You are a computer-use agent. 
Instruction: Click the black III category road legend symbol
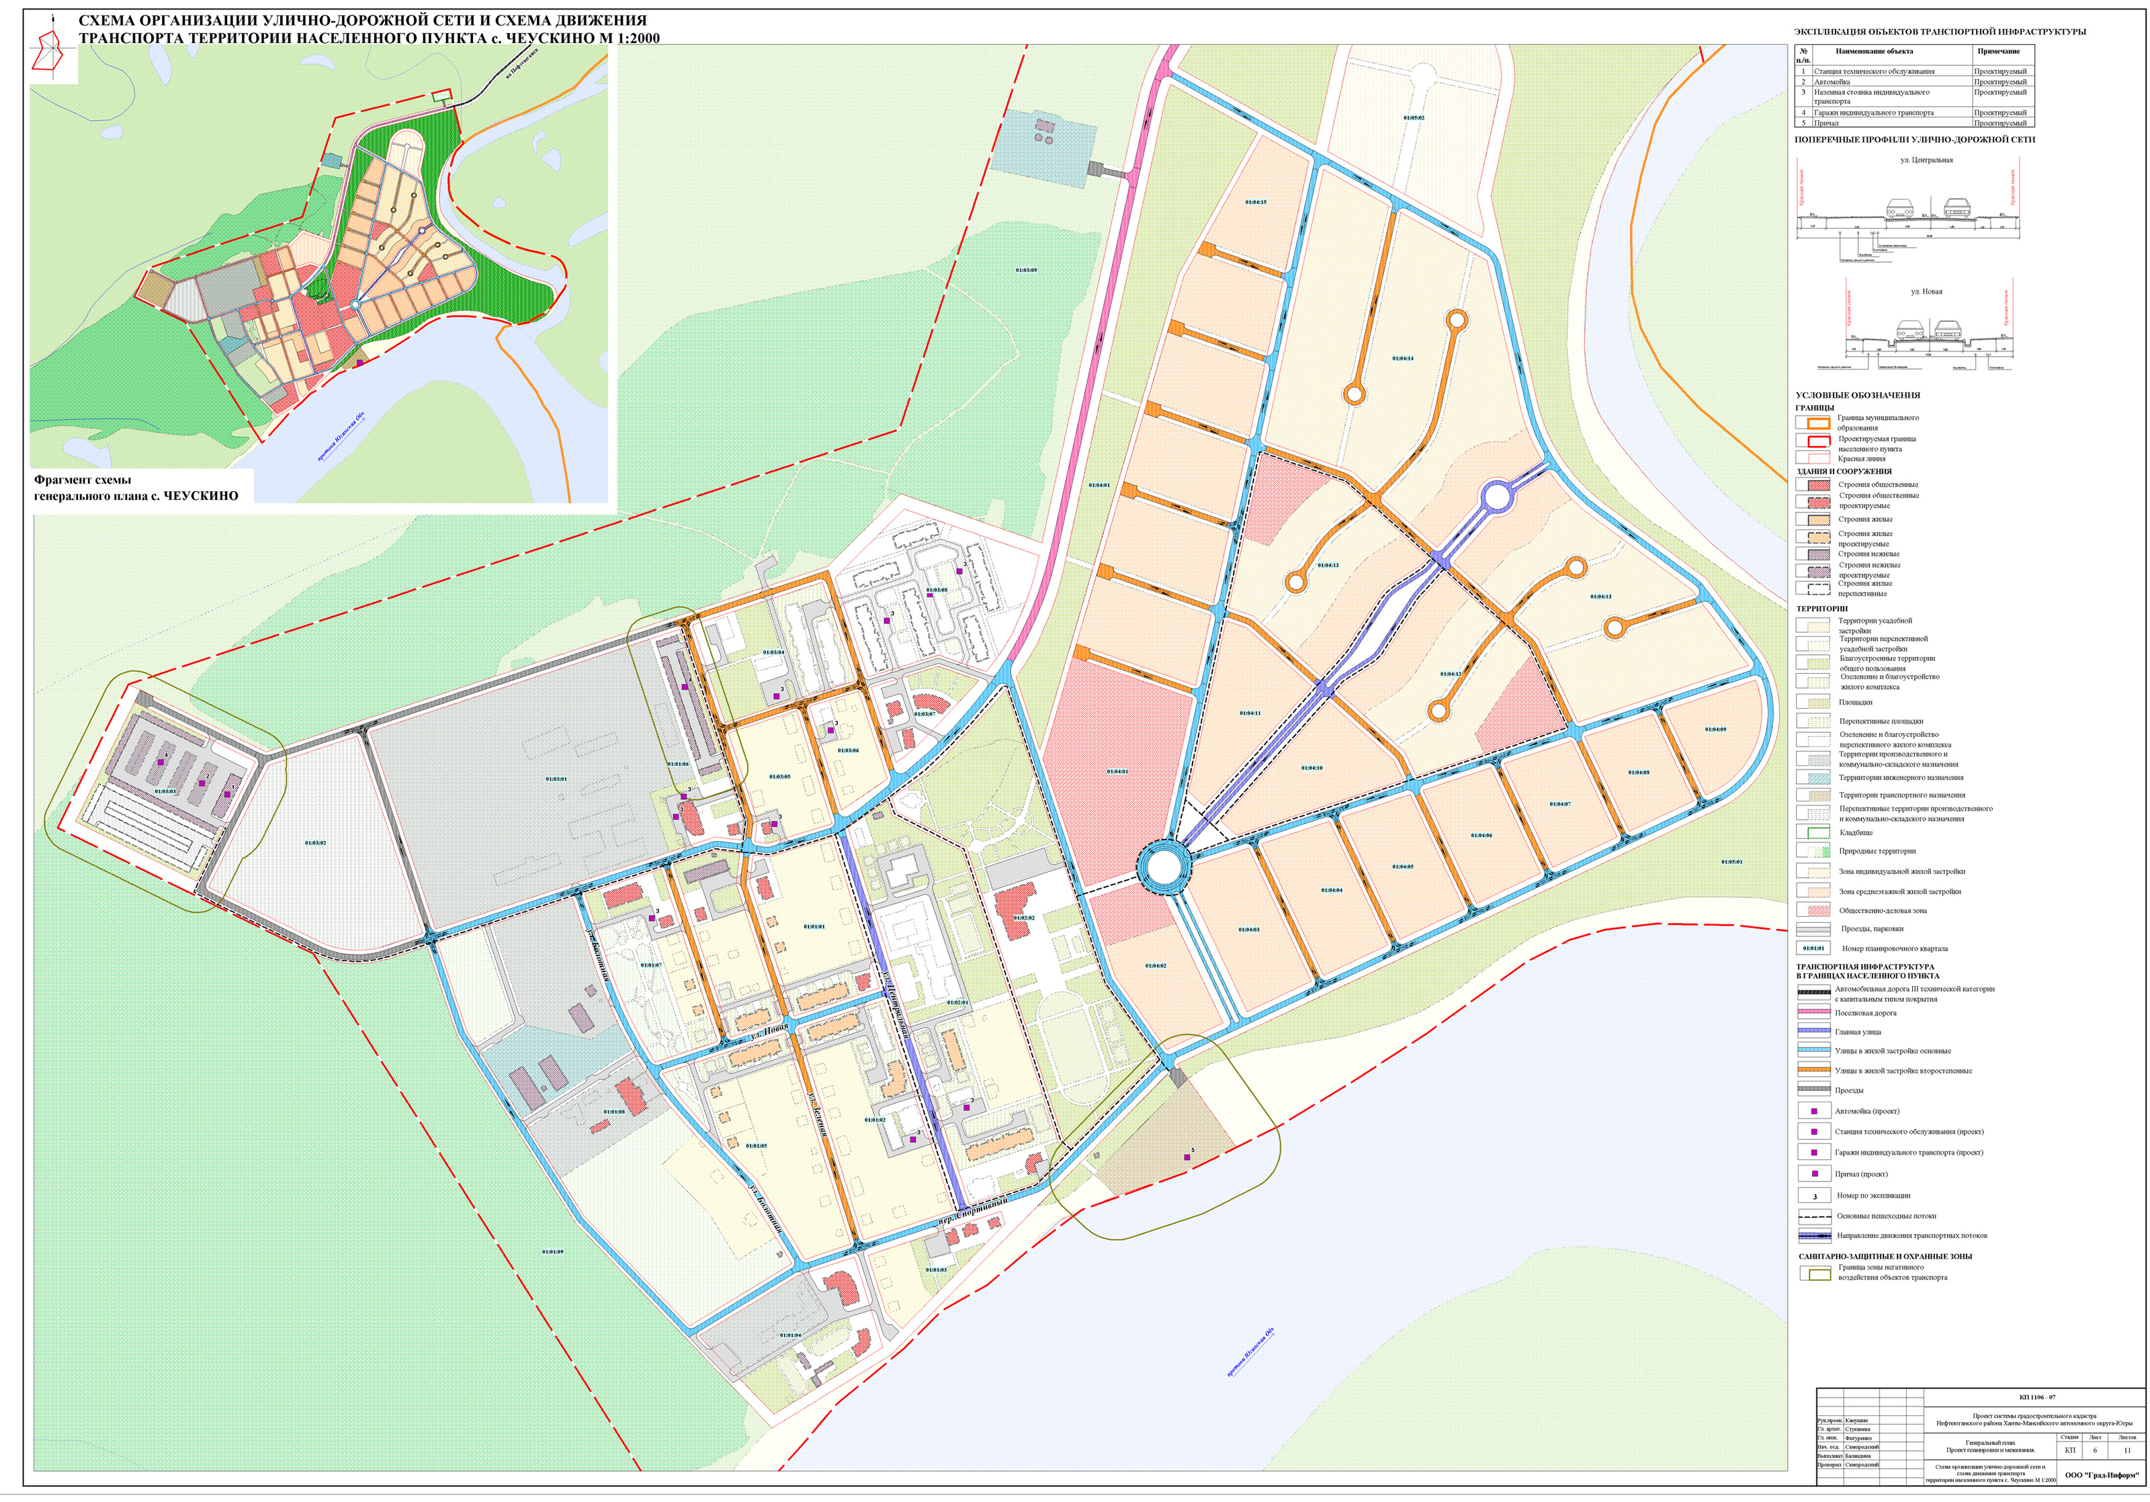pyautogui.click(x=1813, y=993)
